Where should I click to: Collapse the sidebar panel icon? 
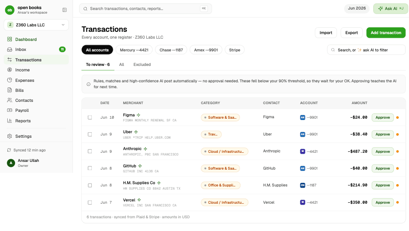click(65, 10)
